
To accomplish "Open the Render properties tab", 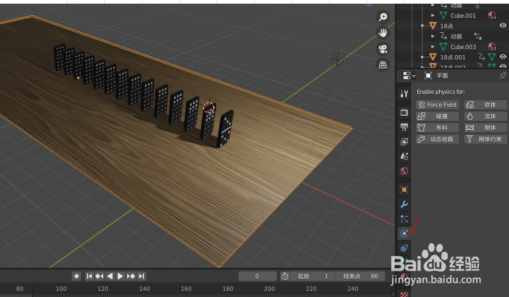I will click(x=404, y=113).
